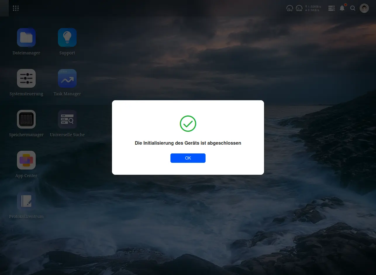Click the RAM usage gauge
Image resolution: width=376 pixels, height=275 pixels.
point(299,8)
